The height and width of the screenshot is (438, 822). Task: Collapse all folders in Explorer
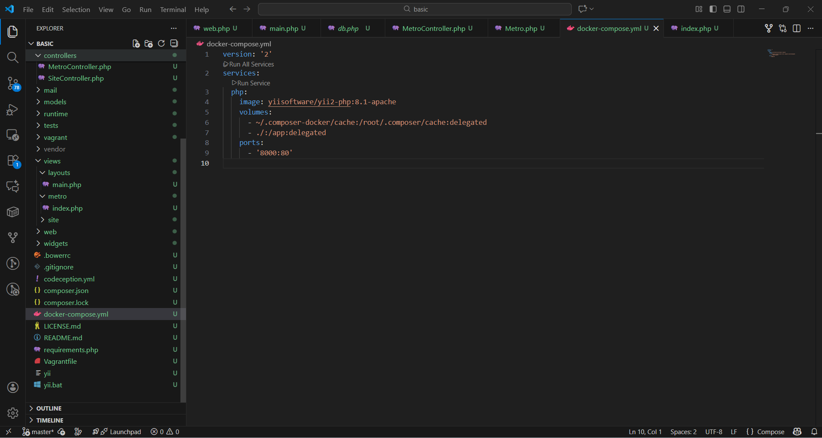point(174,44)
